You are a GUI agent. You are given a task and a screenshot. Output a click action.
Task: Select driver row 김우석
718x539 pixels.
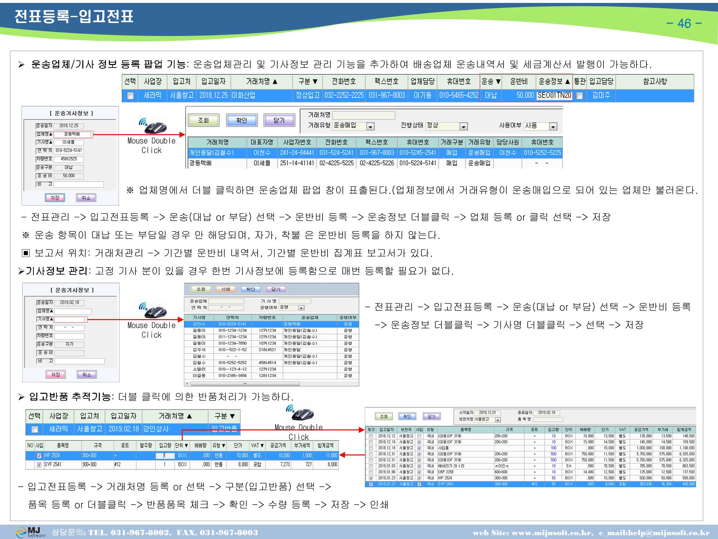[271, 350]
